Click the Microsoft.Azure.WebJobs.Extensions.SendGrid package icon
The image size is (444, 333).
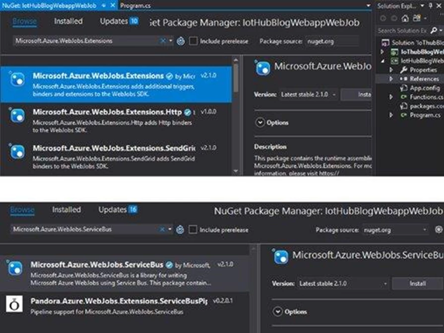[x=17, y=151]
